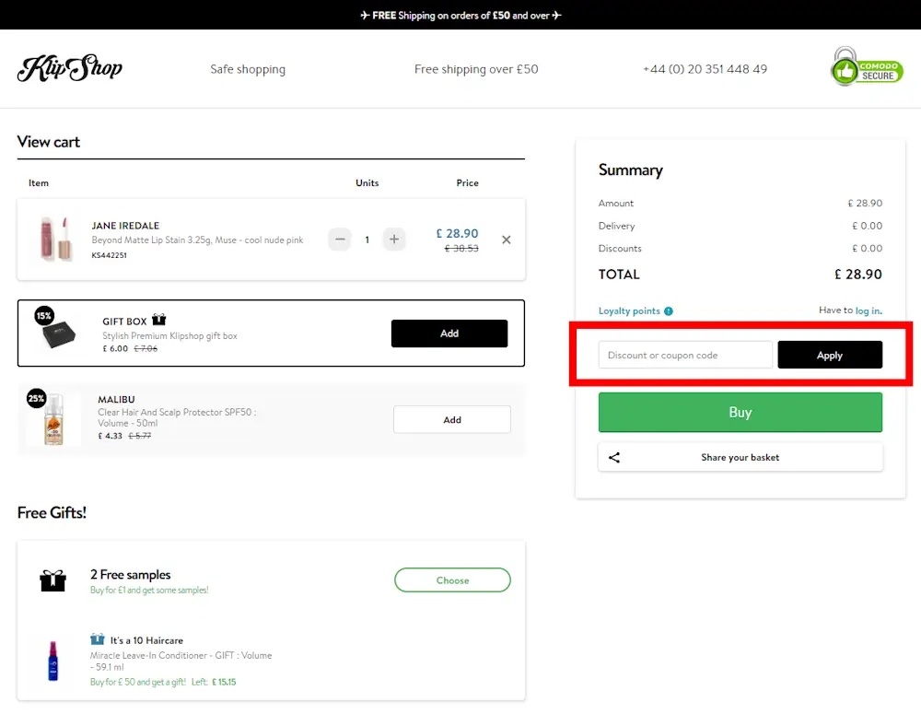This screenshot has height=714, width=921.
Task: Click the Safe shopping header text
Action: pyautogui.click(x=248, y=69)
